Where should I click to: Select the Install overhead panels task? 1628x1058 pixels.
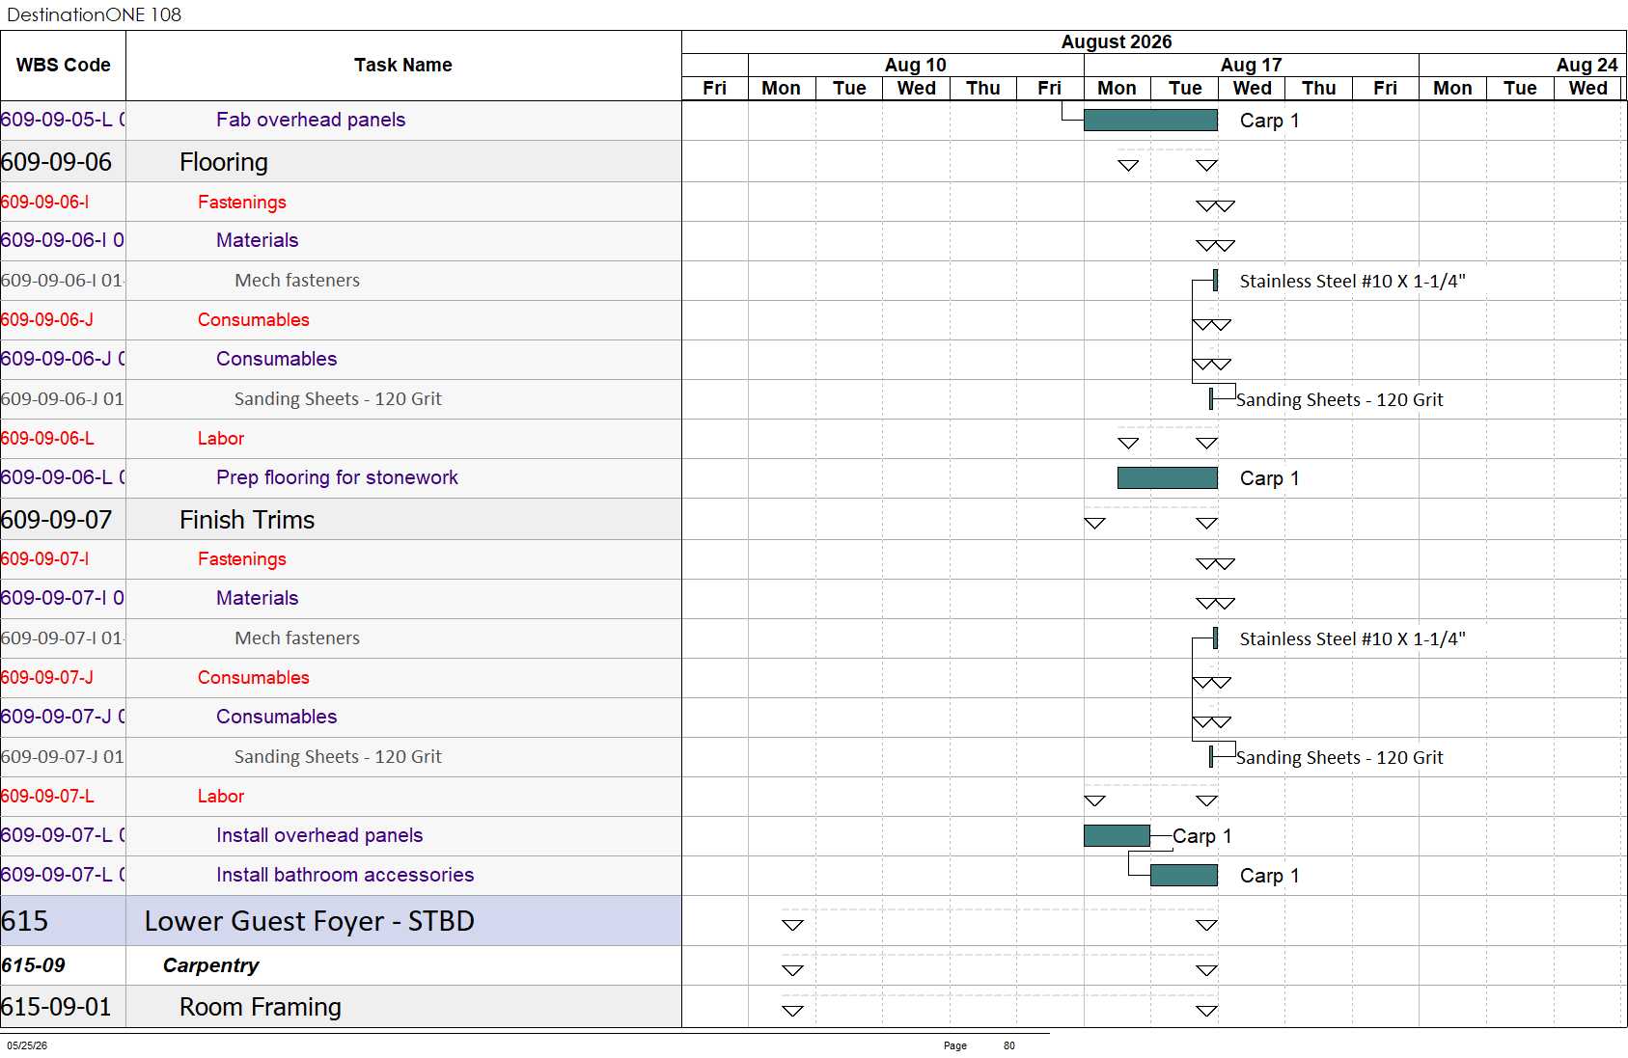point(319,835)
